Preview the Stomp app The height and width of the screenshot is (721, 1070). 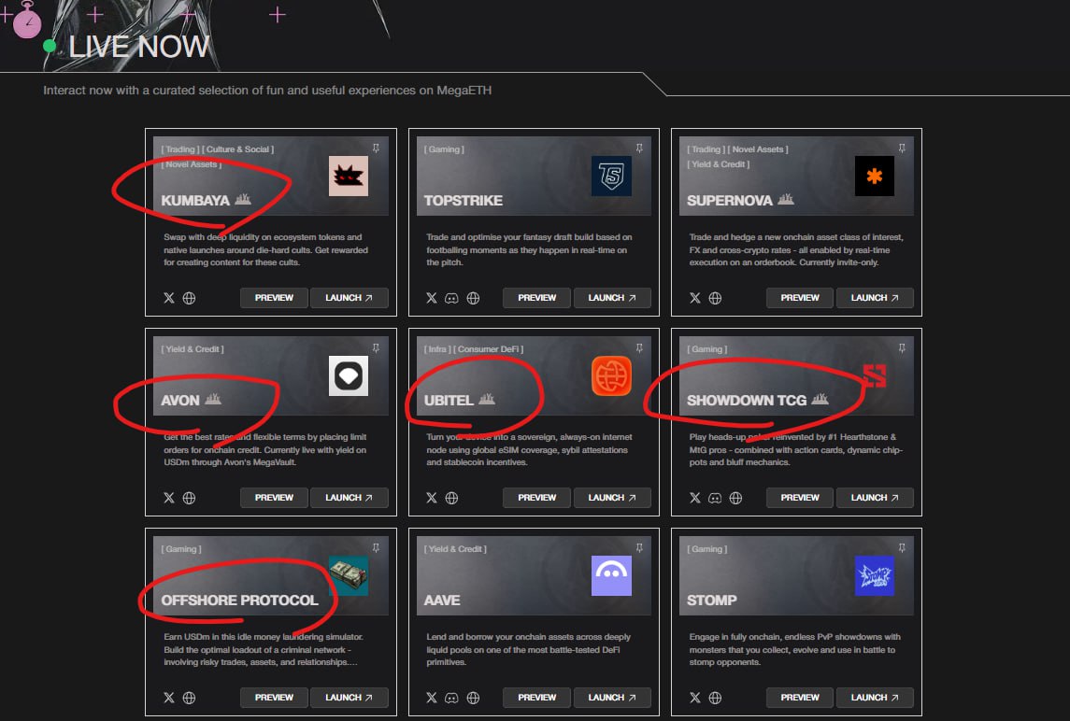coord(800,698)
